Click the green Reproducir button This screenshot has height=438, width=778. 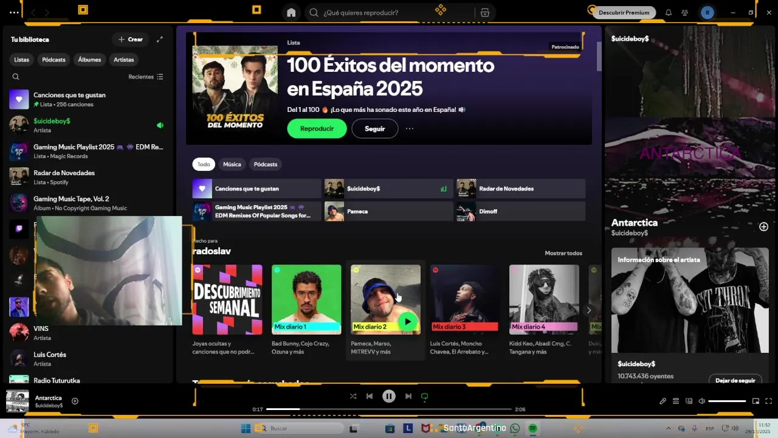coord(317,129)
